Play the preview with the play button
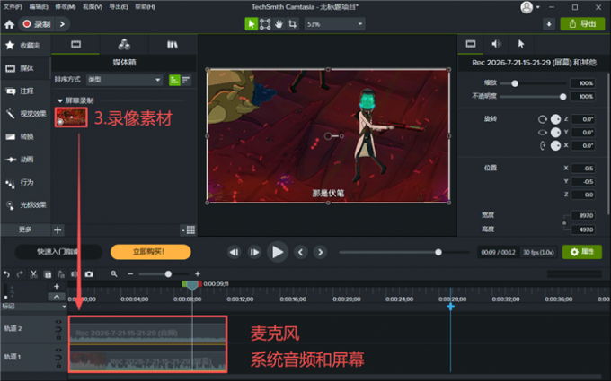 [x=277, y=252]
